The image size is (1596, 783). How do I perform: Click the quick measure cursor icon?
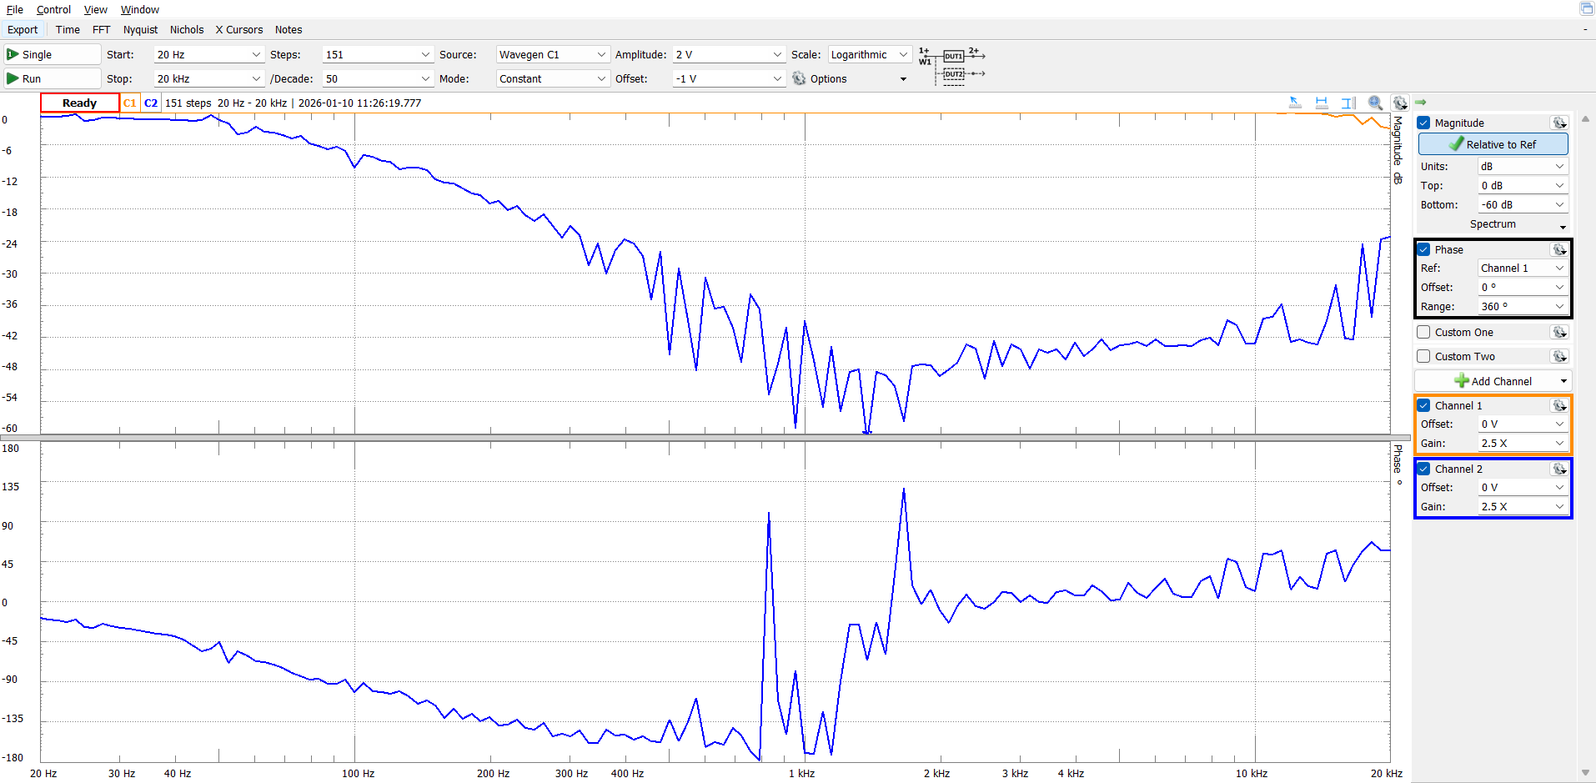[x=1295, y=103]
